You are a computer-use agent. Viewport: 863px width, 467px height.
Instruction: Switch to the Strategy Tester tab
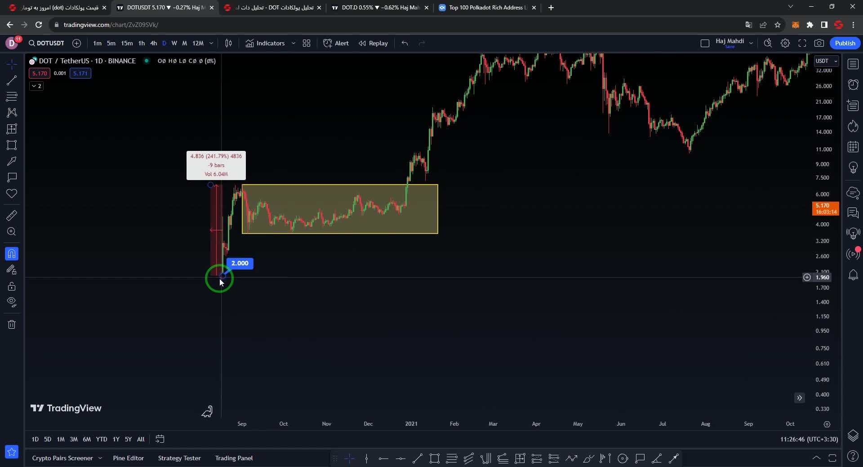pos(179,458)
